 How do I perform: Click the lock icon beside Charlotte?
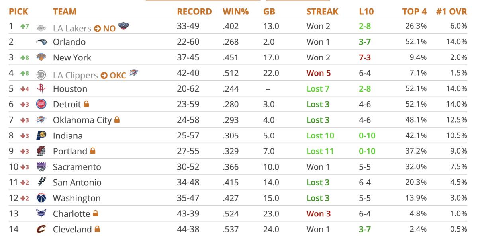95,214
